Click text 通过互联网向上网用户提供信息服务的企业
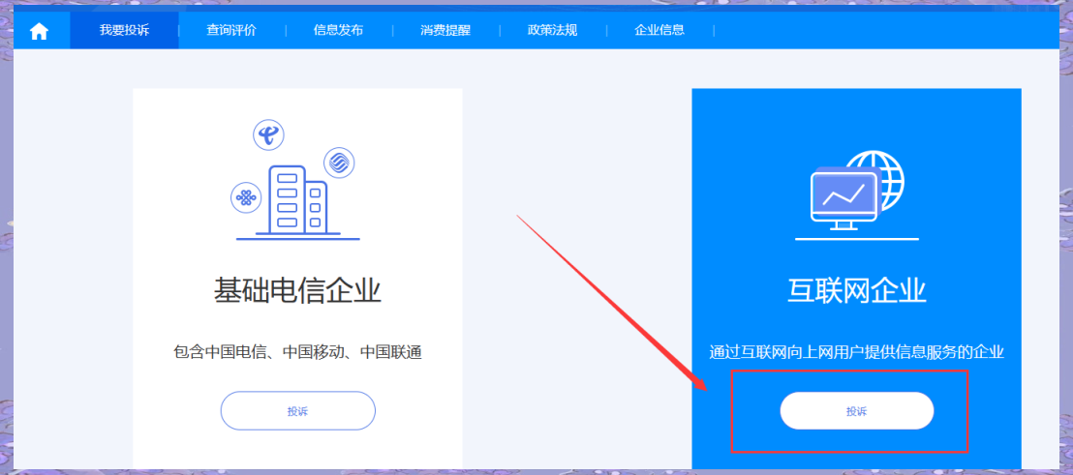Viewport: 1073px width, 475px height. pos(857,353)
